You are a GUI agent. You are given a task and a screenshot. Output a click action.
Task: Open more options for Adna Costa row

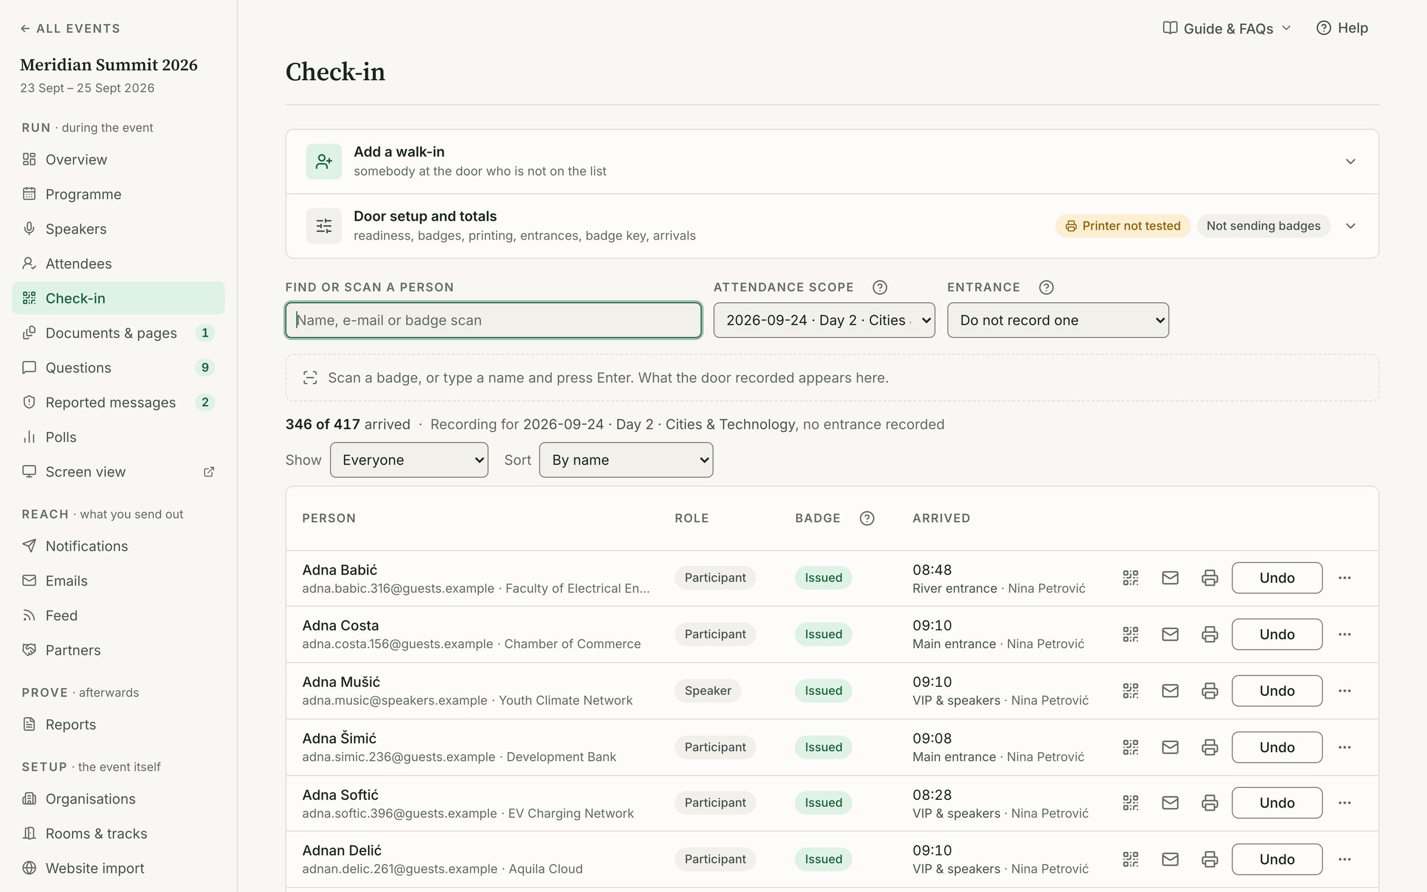pyautogui.click(x=1344, y=634)
